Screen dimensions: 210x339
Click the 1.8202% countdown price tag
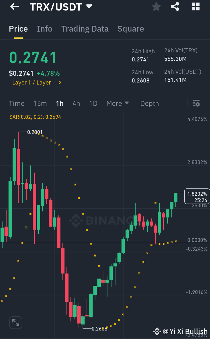[197, 196]
